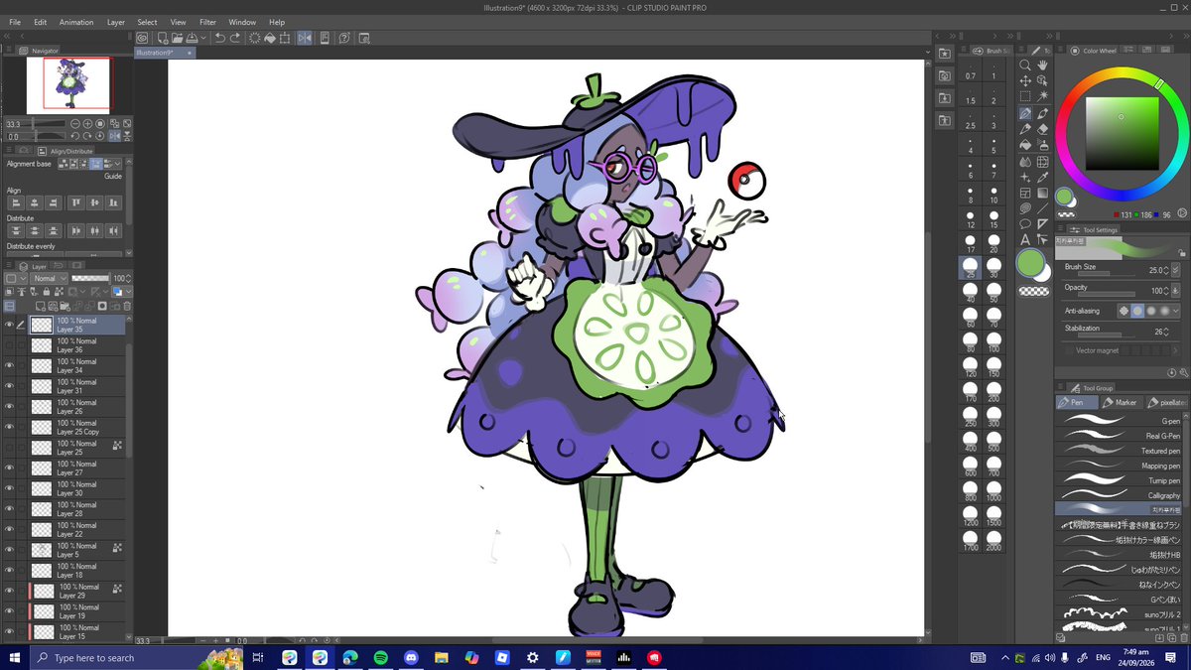Select the Zoom magnifier tool
1191x670 pixels.
(1025, 65)
